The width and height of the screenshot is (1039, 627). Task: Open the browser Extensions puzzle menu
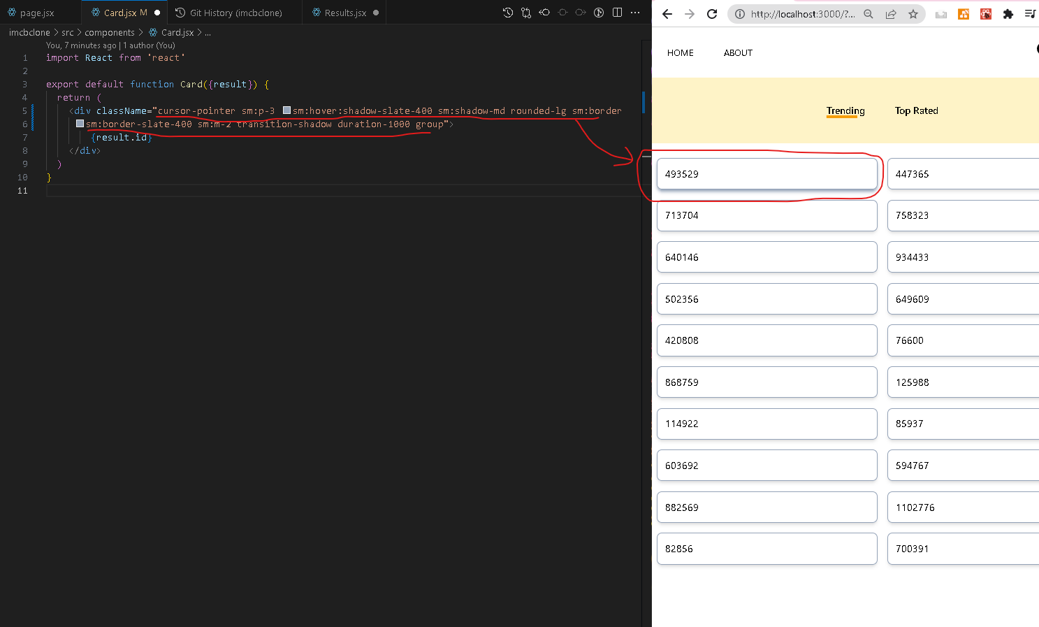coord(1008,14)
